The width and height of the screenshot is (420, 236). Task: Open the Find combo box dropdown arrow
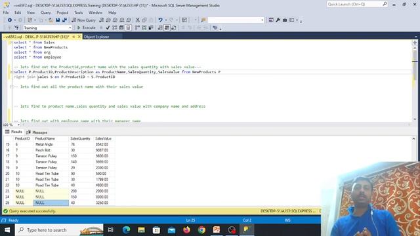click(262, 20)
